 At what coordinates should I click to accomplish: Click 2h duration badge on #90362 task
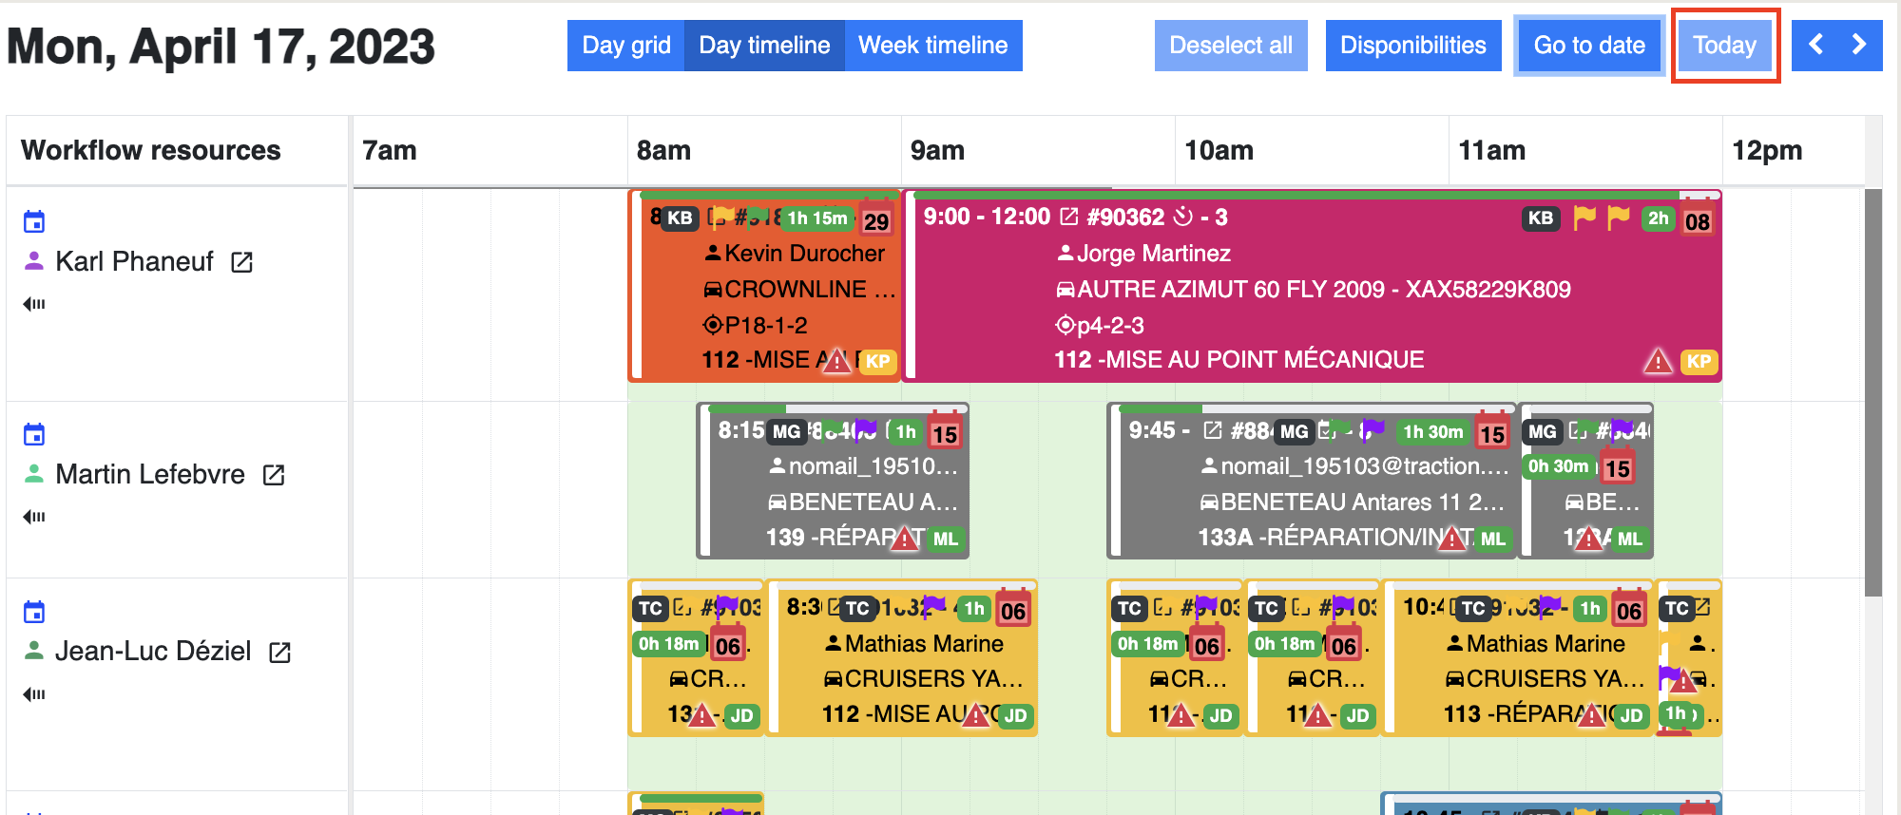pos(1659,218)
